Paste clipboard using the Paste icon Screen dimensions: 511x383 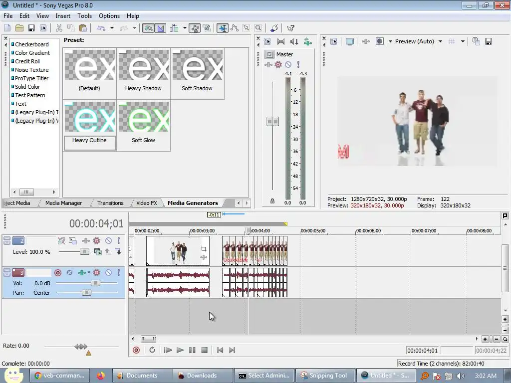click(83, 28)
